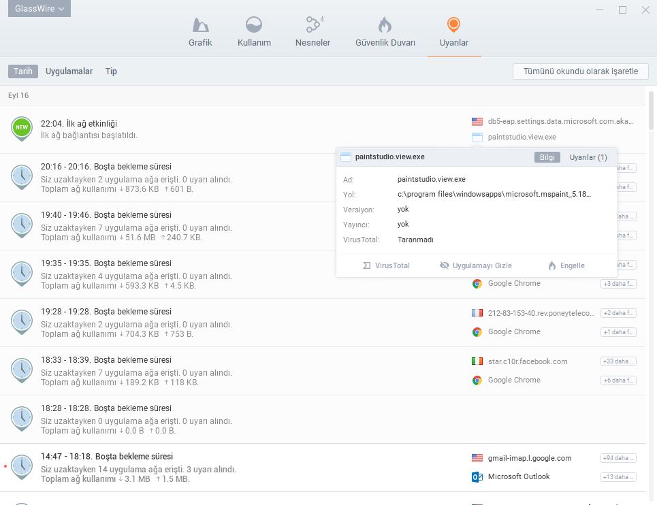Click Engelle block button in popup
Screen dimensions: 657x505
(x=566, y=265)
